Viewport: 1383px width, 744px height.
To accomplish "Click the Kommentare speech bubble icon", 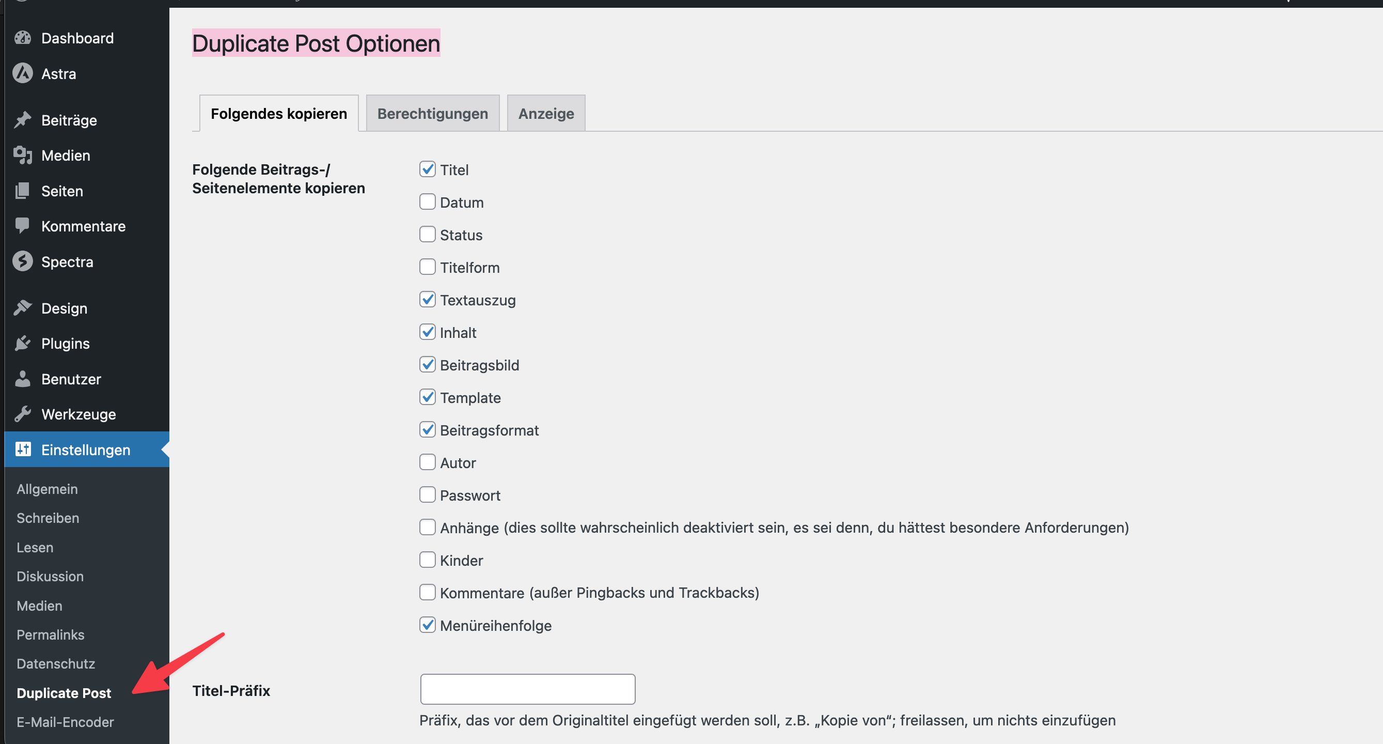I will click(x=23, y=226).
